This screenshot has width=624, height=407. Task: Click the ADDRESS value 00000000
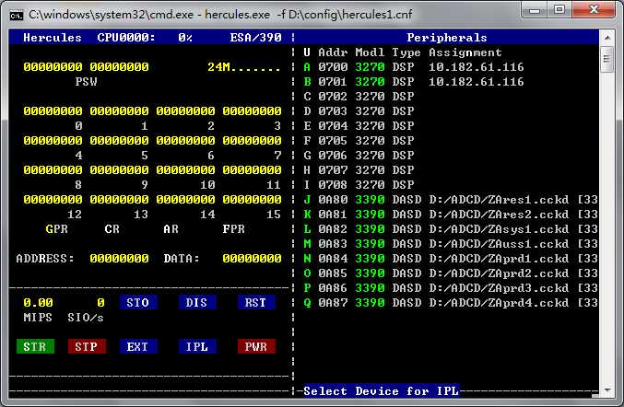120,259
